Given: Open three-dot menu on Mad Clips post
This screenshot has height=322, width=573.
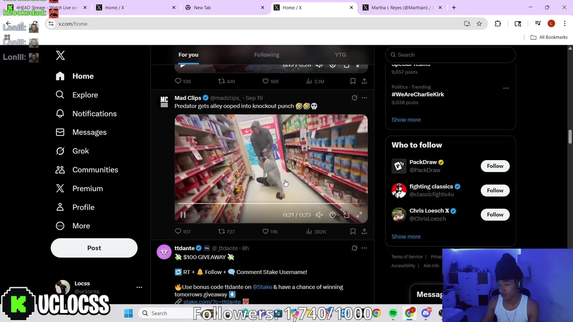Looking at the screenshot, I should (364, 98).
